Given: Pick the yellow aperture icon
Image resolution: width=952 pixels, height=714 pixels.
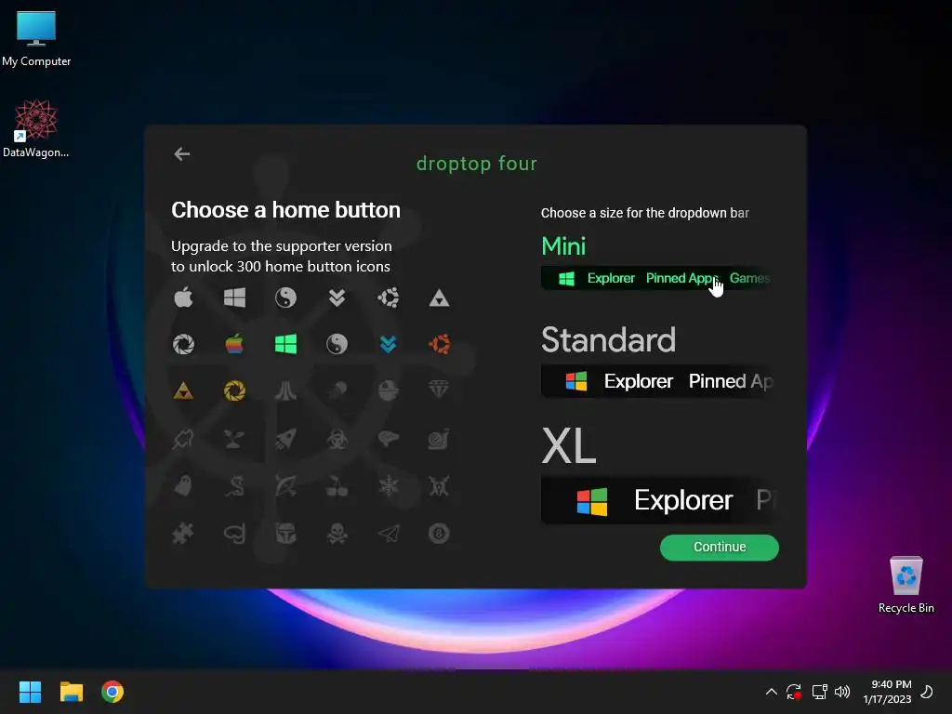Looking at the screenshot, I should coord(234,390).
